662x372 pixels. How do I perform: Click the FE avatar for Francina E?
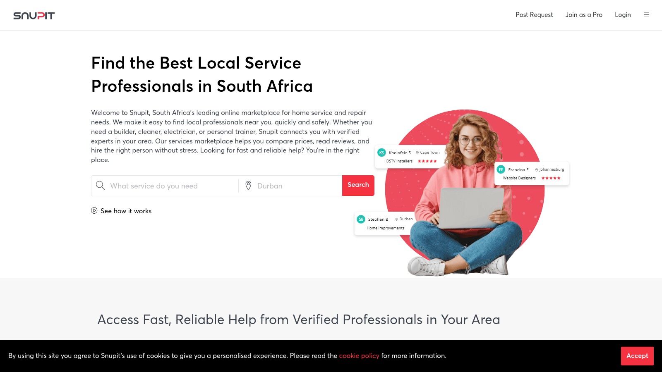click(x=501, y=169)
